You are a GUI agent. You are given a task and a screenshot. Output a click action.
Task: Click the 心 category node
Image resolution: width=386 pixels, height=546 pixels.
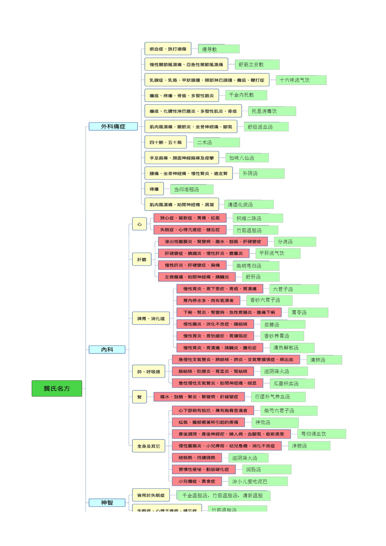(139, 224)
